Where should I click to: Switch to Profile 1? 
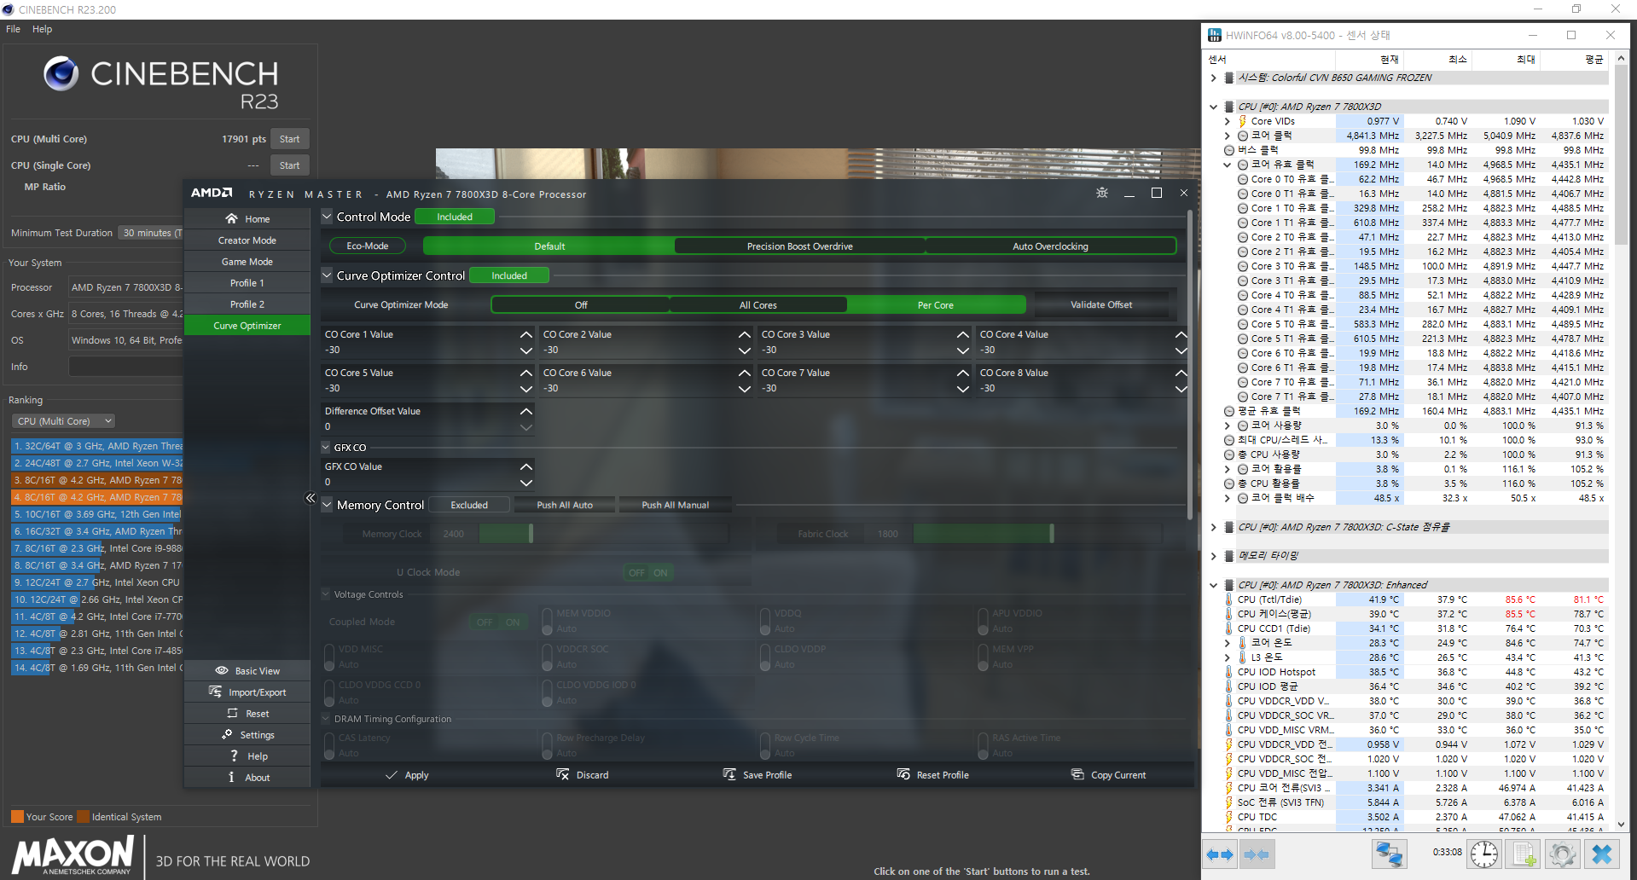[x=247, y=283]
